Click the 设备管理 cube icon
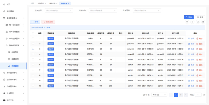The image size is (209, 105). click(x=4, y=93)
